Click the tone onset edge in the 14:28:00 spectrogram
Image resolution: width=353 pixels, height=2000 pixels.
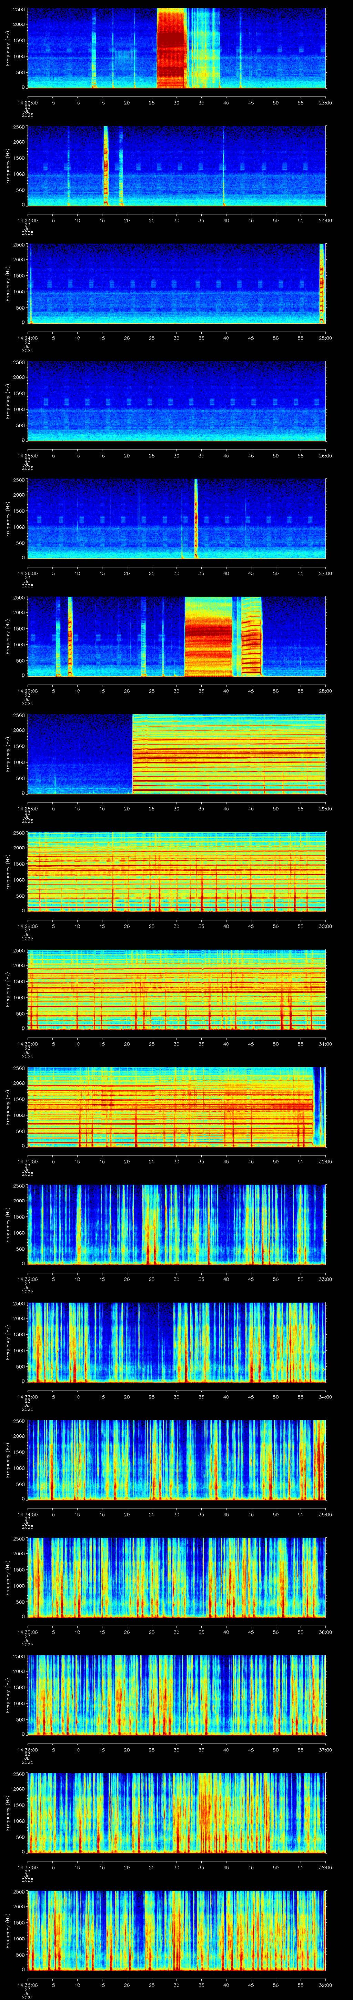(x=133, y=754)
